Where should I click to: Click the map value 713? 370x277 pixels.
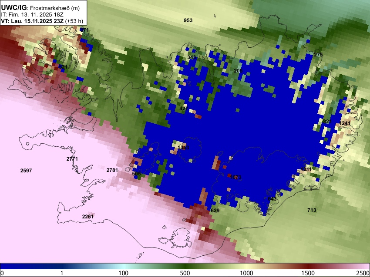pyautogui.click(x=312, y=210)
